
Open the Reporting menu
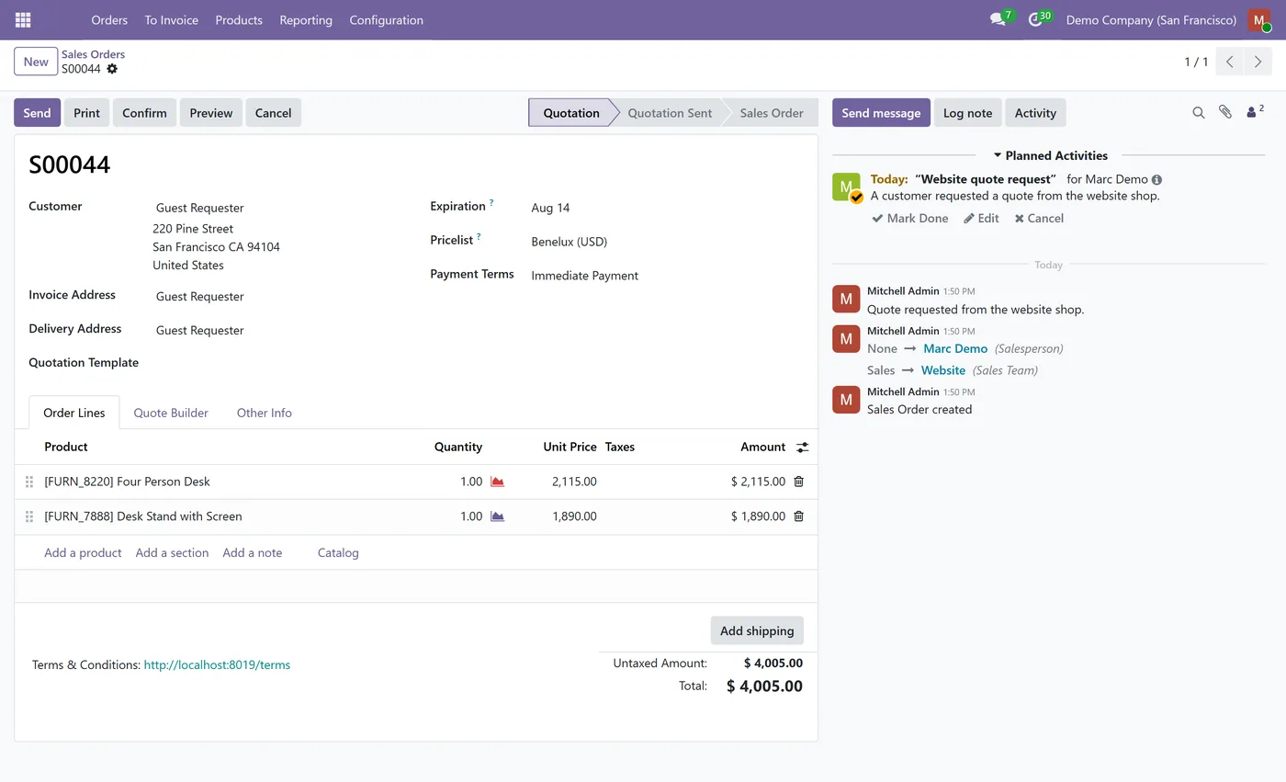click(306, 19)
